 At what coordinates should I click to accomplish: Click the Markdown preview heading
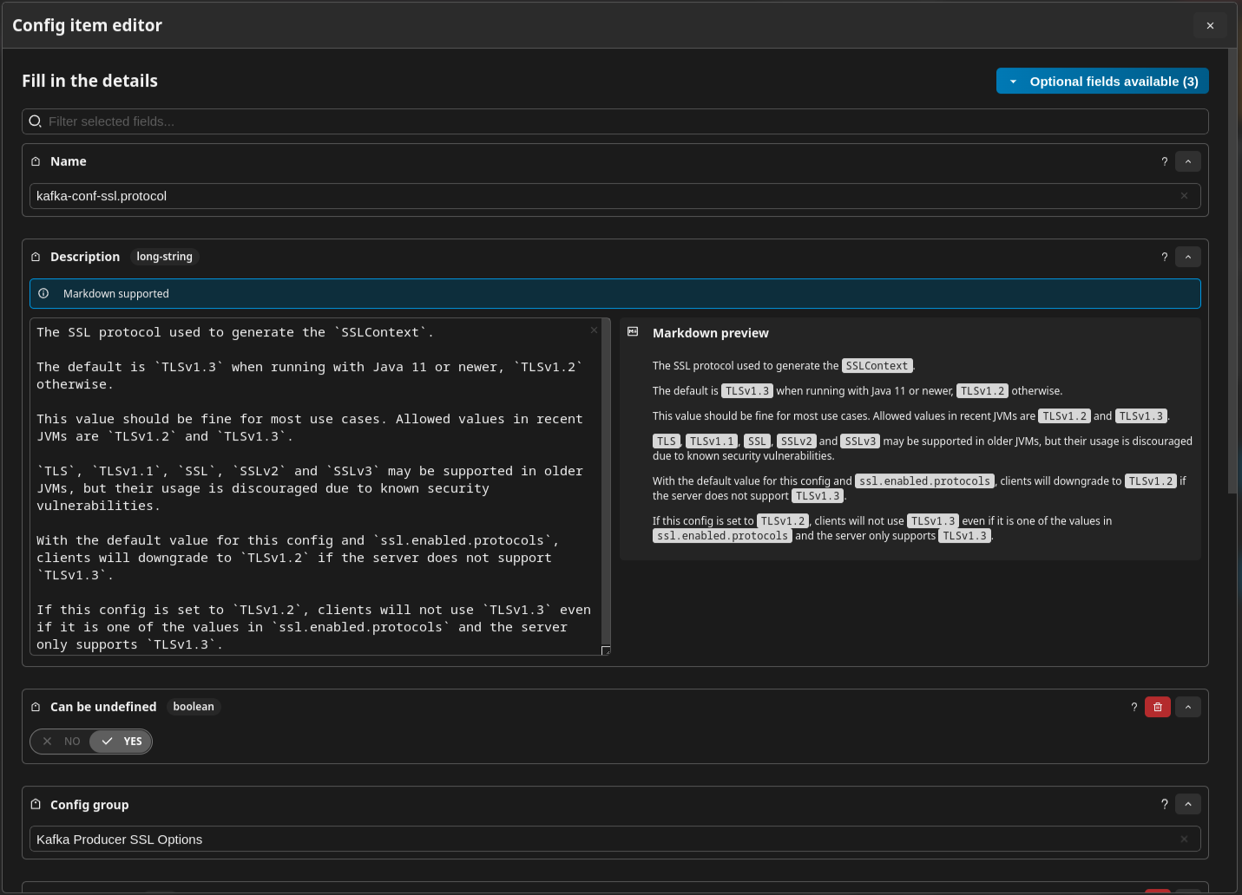tap(710, 333)
